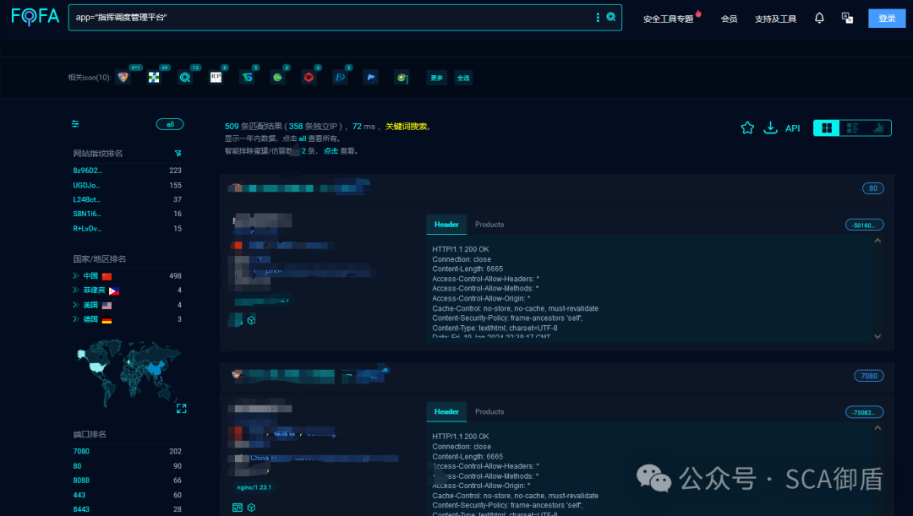Image resolution: width=913 pixels, height=516 pixels.
Task: Open the notifications bell
Action: click(819, 18)
